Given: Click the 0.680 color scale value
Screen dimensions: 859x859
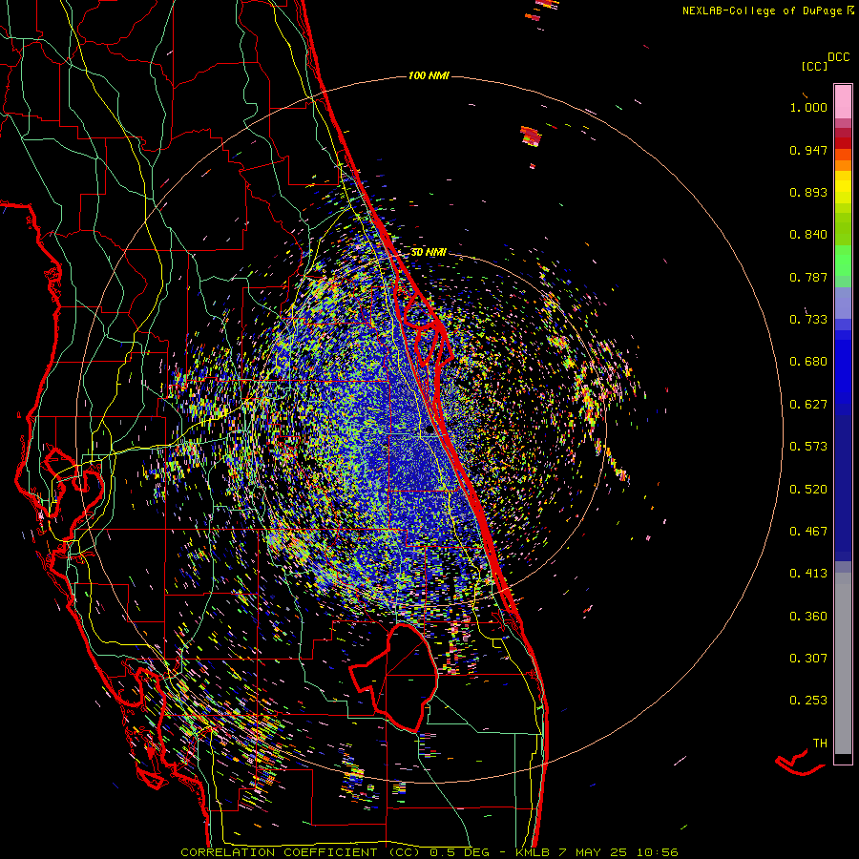Looking at the screenshot, I should pos(808,362).
